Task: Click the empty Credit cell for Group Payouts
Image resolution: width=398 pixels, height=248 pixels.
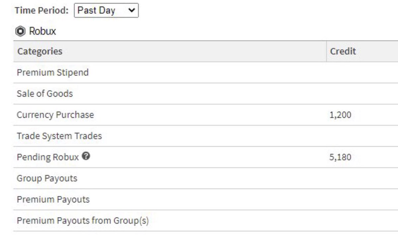Action: point(362,178)
